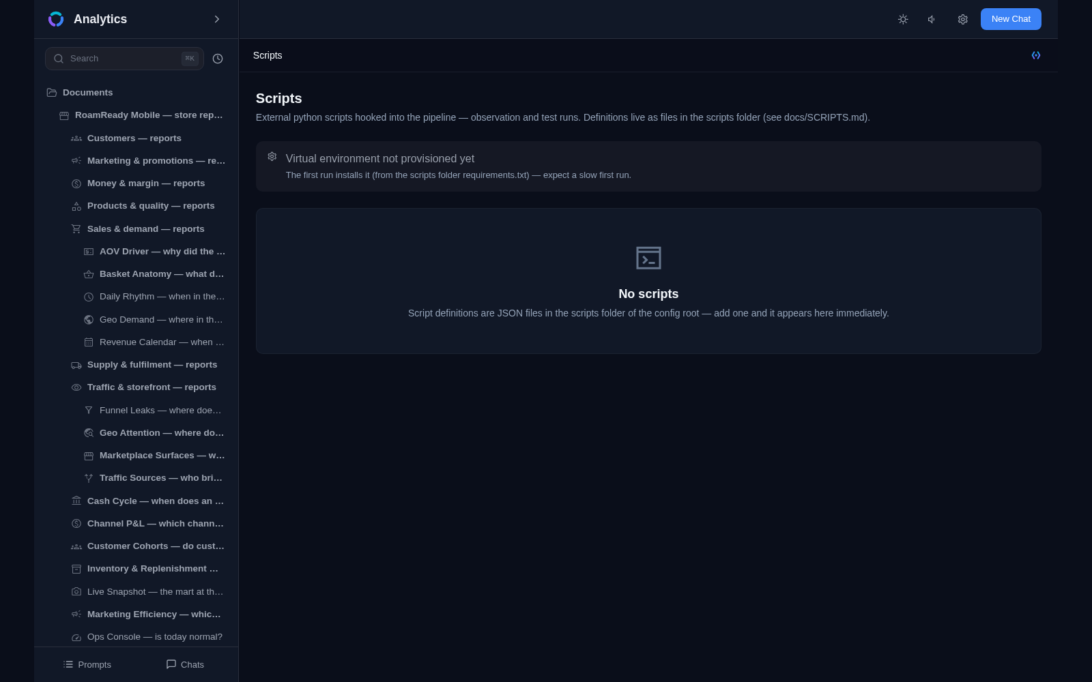Click camera icon beside Live Snapshot
The image size is (1092, 682).
(76, 592)
